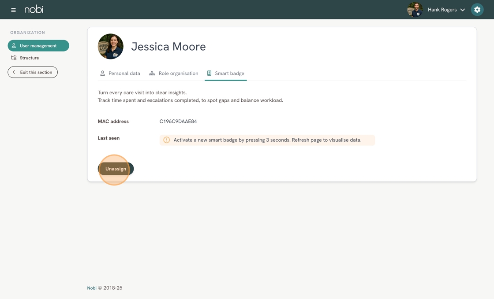This screenshot has width=494, height=299.
Task: Open Structure in sidebar
Action: [x=29, y=58]
